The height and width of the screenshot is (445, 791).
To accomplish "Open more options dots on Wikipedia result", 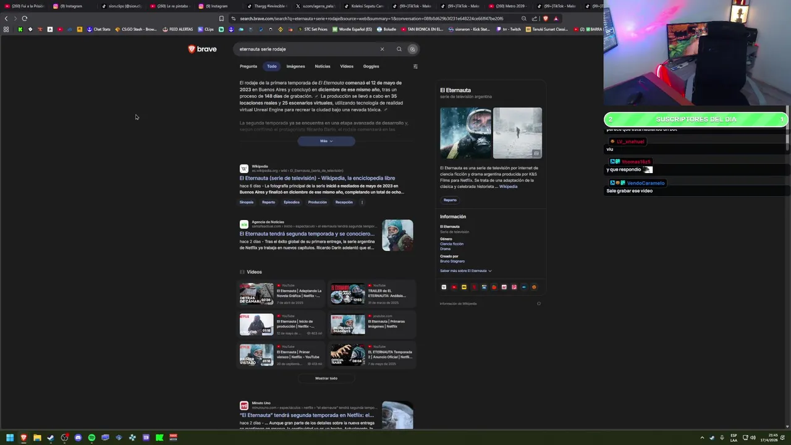I will click(362, 202).
